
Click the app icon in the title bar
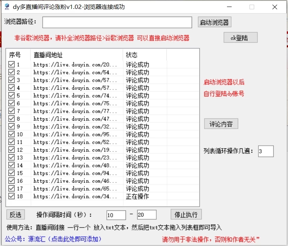click(7, 7)
